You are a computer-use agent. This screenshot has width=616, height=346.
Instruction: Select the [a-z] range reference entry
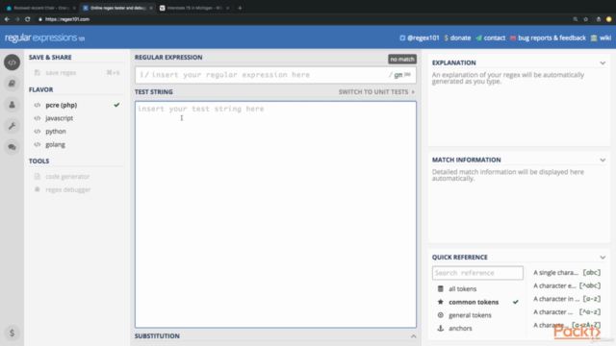coord(567,299)
